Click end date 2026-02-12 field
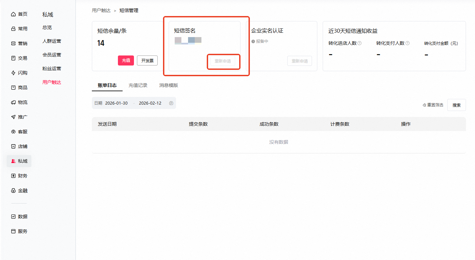475x260 pixels. tap(150, 103)
